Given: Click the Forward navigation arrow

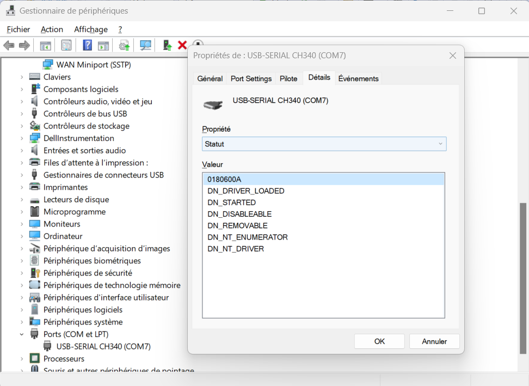Looking at the screenshot, I should (24, 45).
